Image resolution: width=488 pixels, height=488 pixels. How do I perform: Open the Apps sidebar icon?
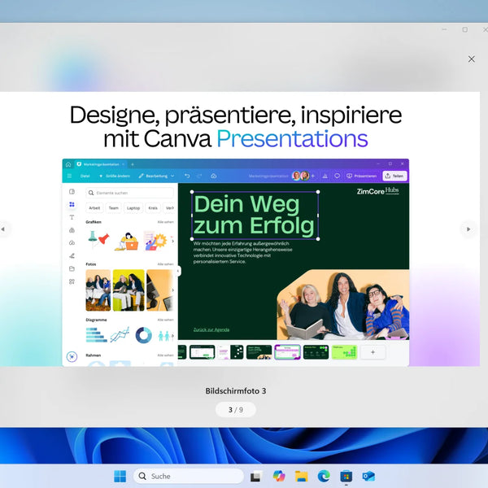(x=72, y=281)
